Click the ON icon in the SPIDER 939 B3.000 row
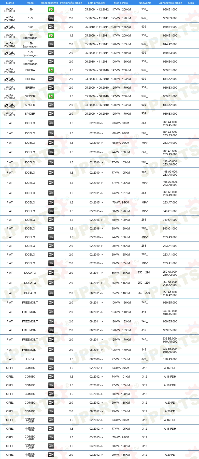 (51, 114)
